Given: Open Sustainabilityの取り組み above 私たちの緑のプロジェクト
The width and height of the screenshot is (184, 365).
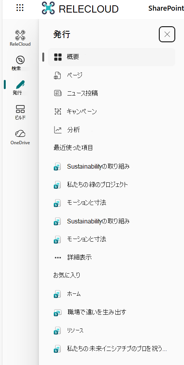Looking at the screenshot, I should click(112, 166).
